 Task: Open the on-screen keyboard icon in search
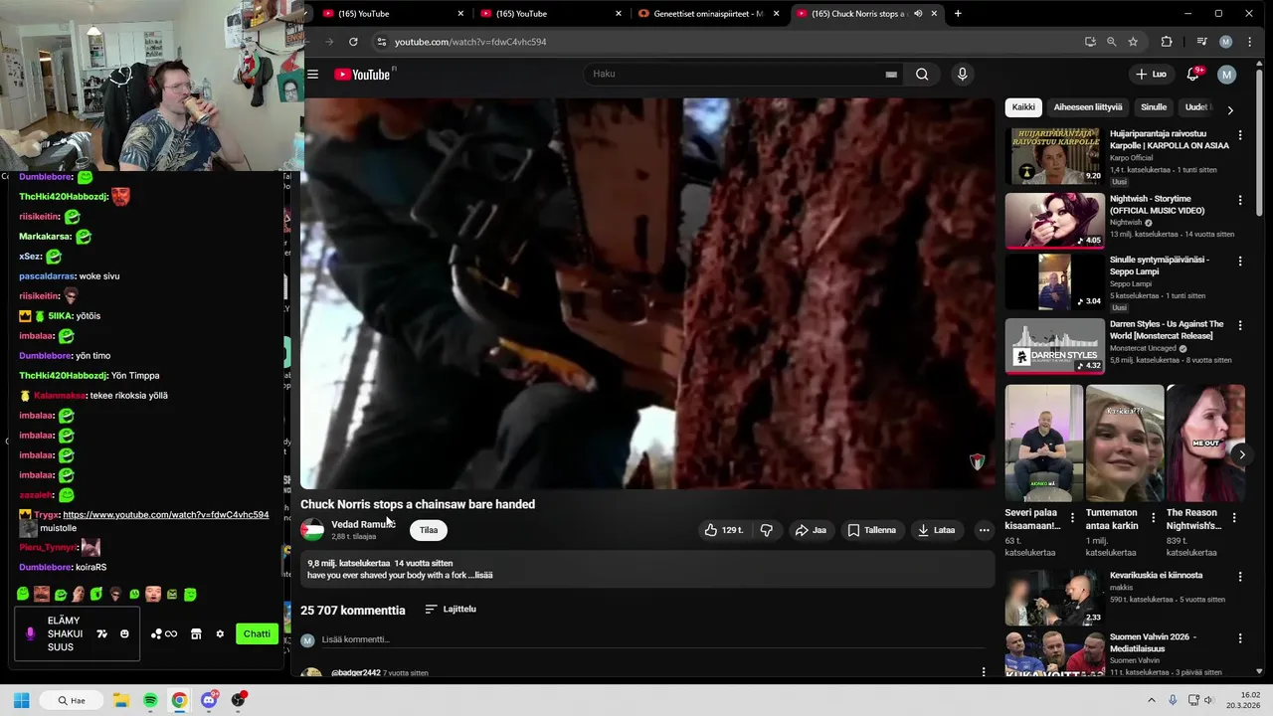coord(891,74)
